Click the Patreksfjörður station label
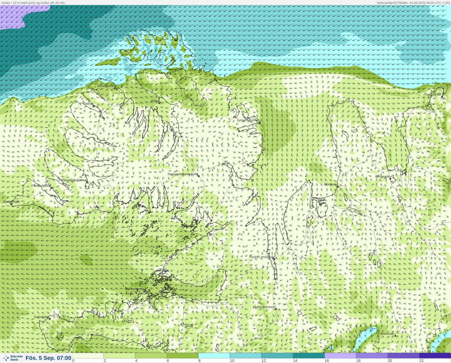Screen dimensions: 451x363 41,185
